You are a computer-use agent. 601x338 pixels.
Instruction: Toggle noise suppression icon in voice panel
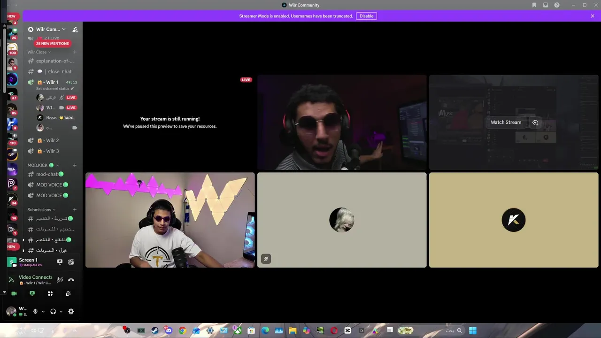[60, 280]
